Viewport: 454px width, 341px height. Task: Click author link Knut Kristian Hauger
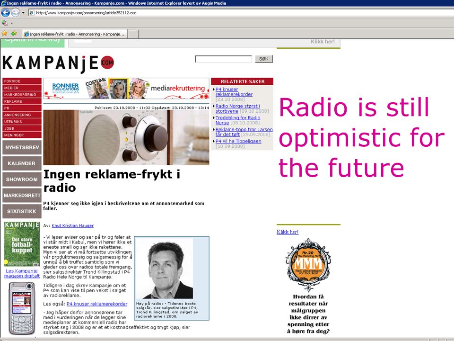tap(73, 225)
